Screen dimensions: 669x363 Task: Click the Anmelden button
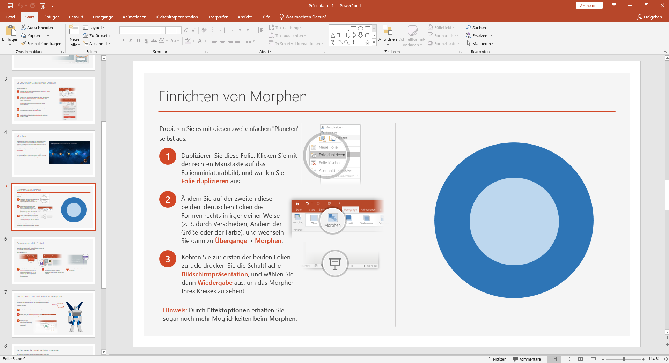(589, 6)
